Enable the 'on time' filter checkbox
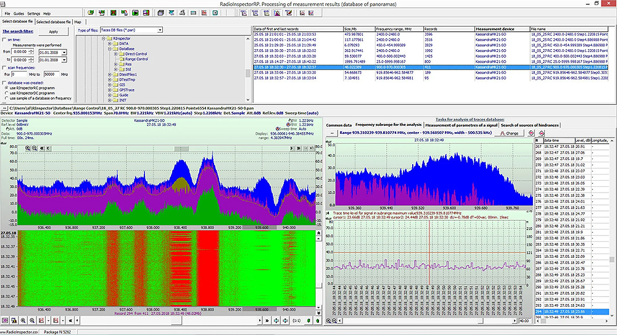 (5, 39)
